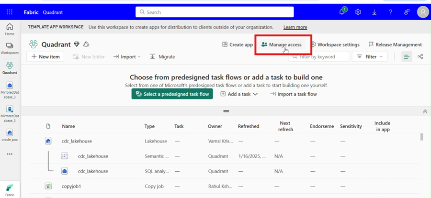
Task: Click Quadrant breadcrumb in top header
Action: point(53,12)
